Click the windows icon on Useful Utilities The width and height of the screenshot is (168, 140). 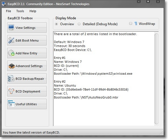point(11,104)
